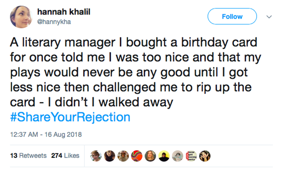Click the tweet body text
The image size is (284, 169).
pos(133,72)
